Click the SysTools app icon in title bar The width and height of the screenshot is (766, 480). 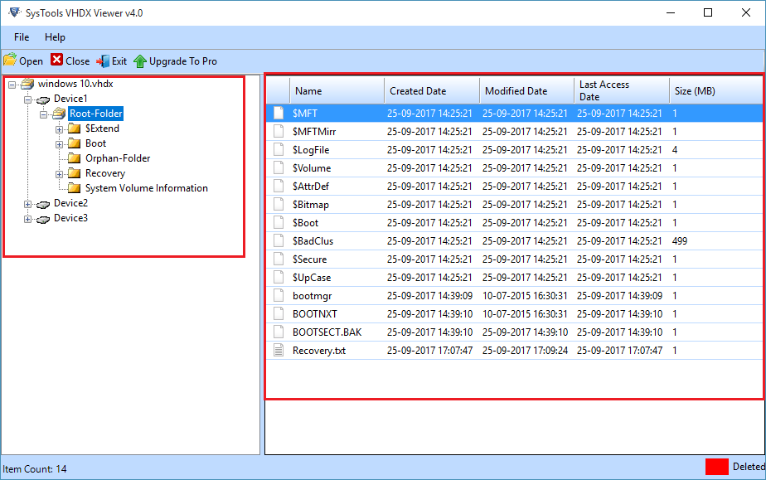(x=15, y=12)
